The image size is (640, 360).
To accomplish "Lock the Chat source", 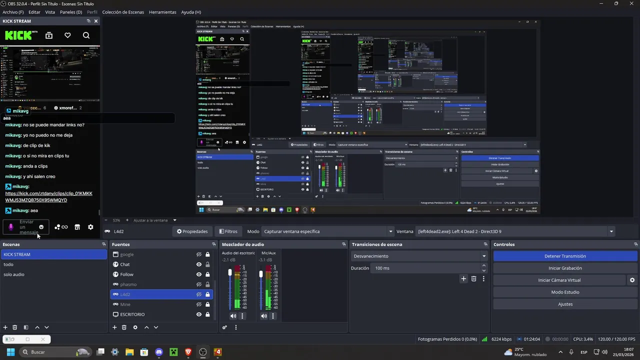I will point(207,264).
